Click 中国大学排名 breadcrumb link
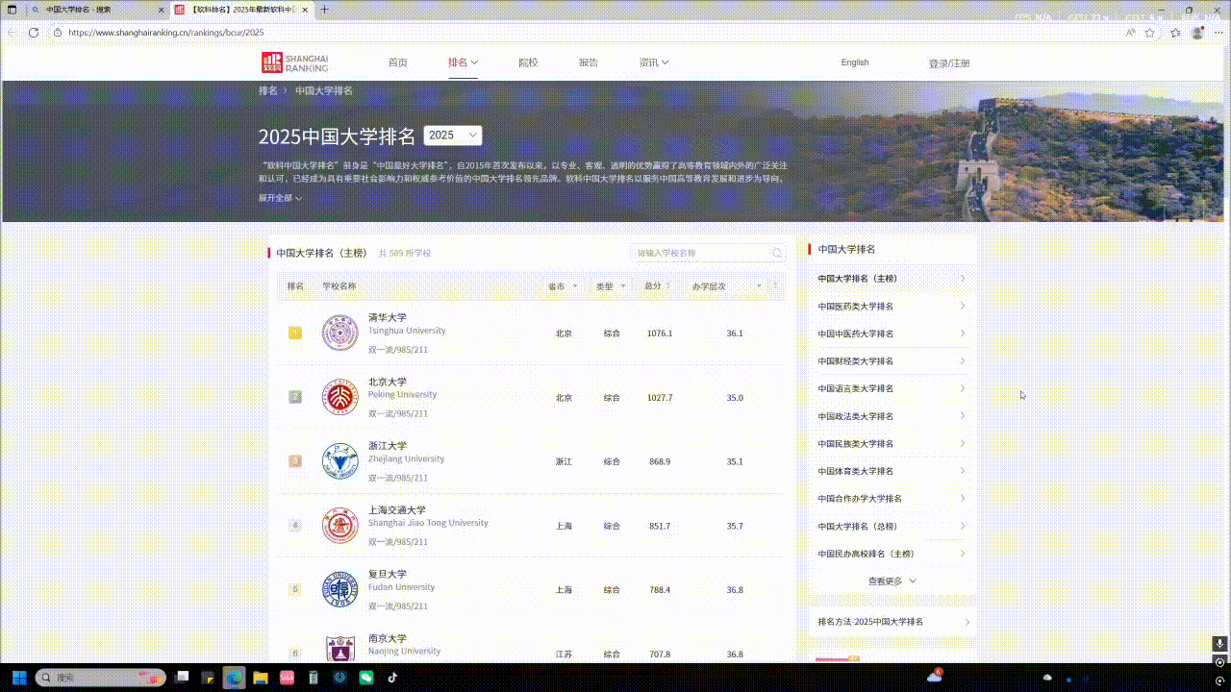This screenshot has height=692, width=1231. click(324, 90)
